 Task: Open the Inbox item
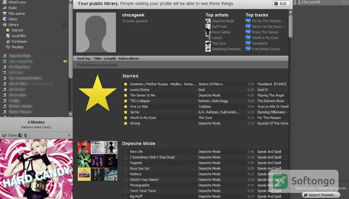pyautogui.click(x=13, y=19)
